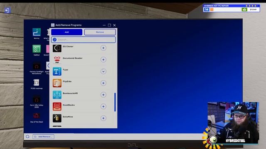
Task: Add the OS Cloner program
Action: [x=103, y=48]
